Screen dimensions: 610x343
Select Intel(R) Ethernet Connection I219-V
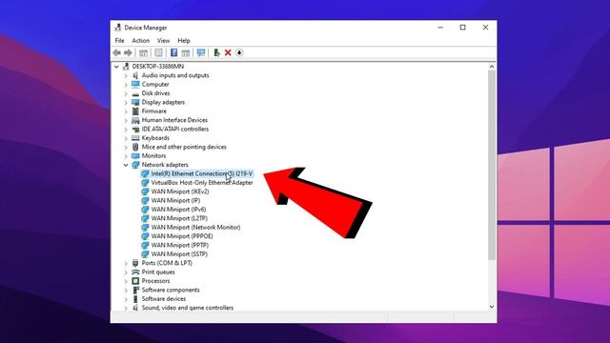(202, 173)
